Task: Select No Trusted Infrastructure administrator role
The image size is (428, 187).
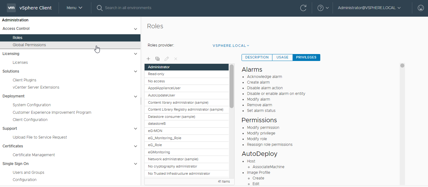Action: point(186,173)
